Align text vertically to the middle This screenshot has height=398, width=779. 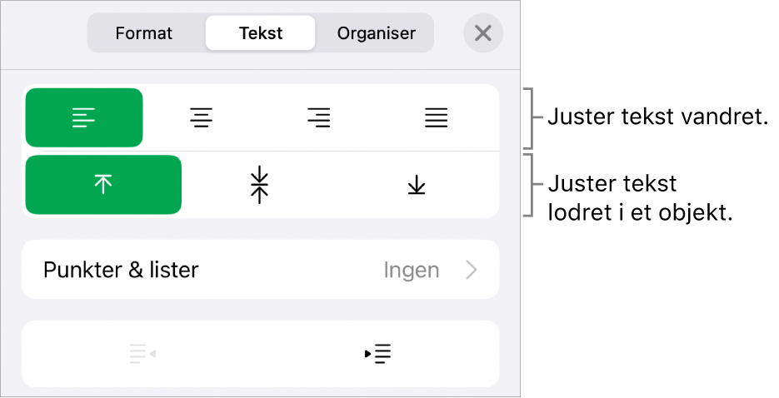tap(260, 185)
